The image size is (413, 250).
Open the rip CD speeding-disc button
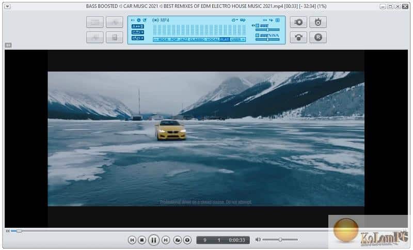pos(298,22)
